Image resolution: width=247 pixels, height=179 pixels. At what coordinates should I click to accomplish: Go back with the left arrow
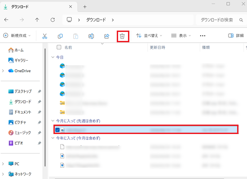coord(6,20)
